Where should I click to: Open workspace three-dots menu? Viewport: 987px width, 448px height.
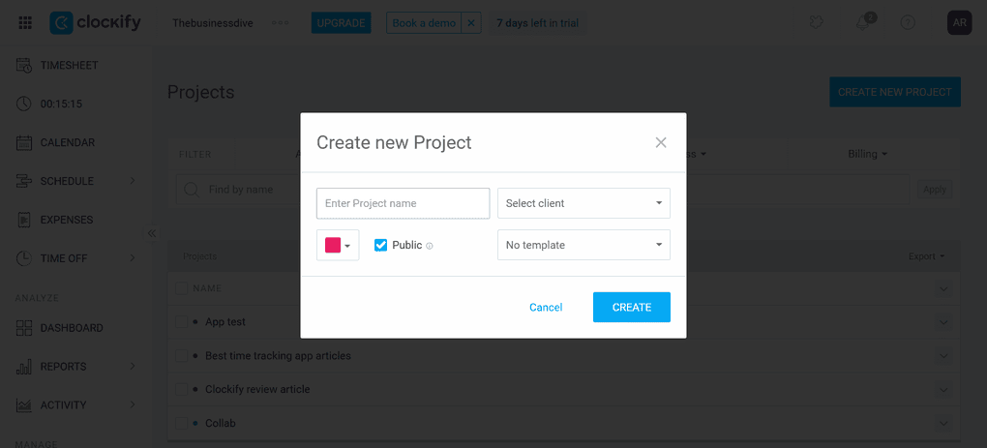point(280,23)
